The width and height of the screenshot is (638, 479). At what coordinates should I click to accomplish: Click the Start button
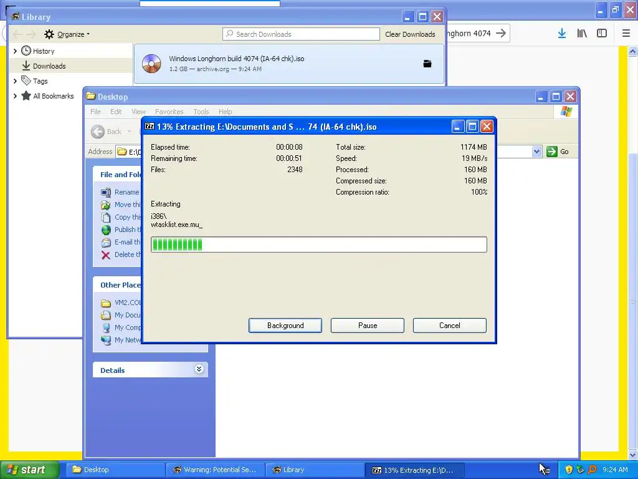coord(30,470)
